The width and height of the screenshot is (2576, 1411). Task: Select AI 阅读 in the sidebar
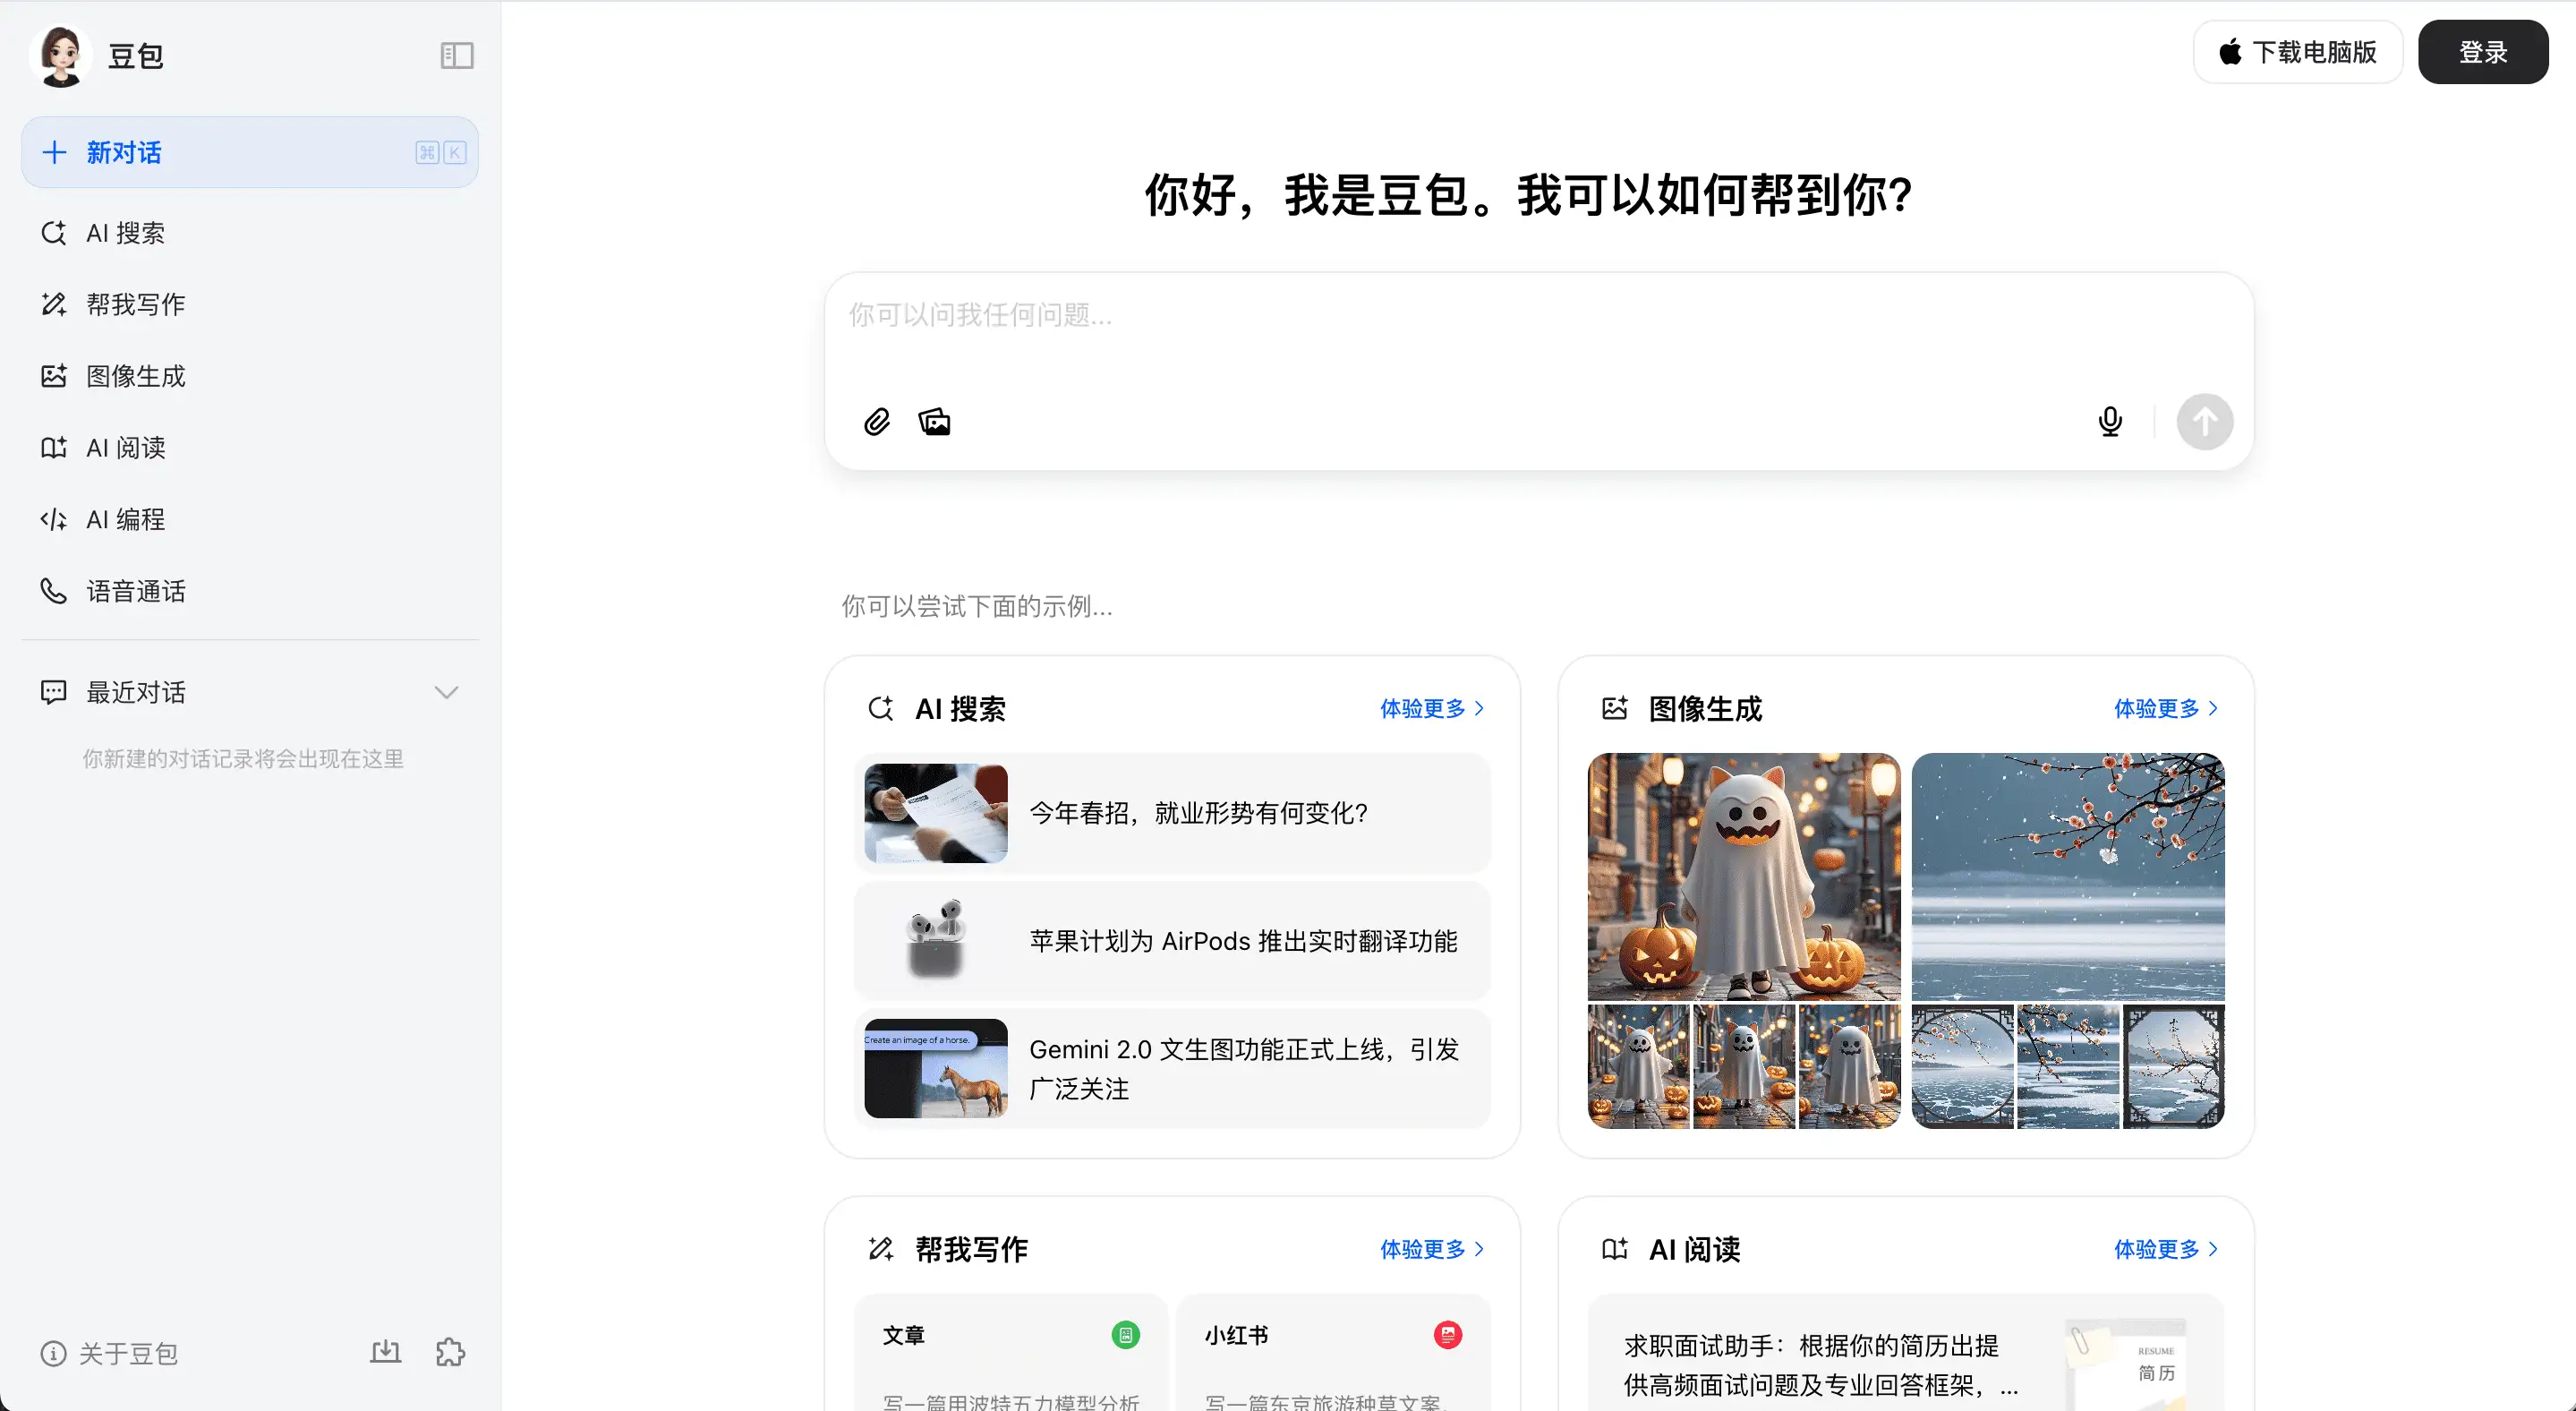(x=125, y=447)
